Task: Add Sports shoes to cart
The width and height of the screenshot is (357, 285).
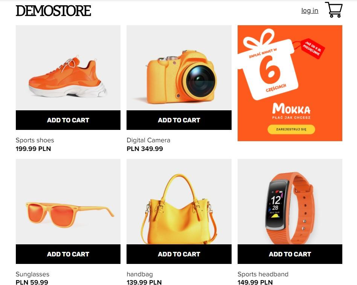Action: 68,120
